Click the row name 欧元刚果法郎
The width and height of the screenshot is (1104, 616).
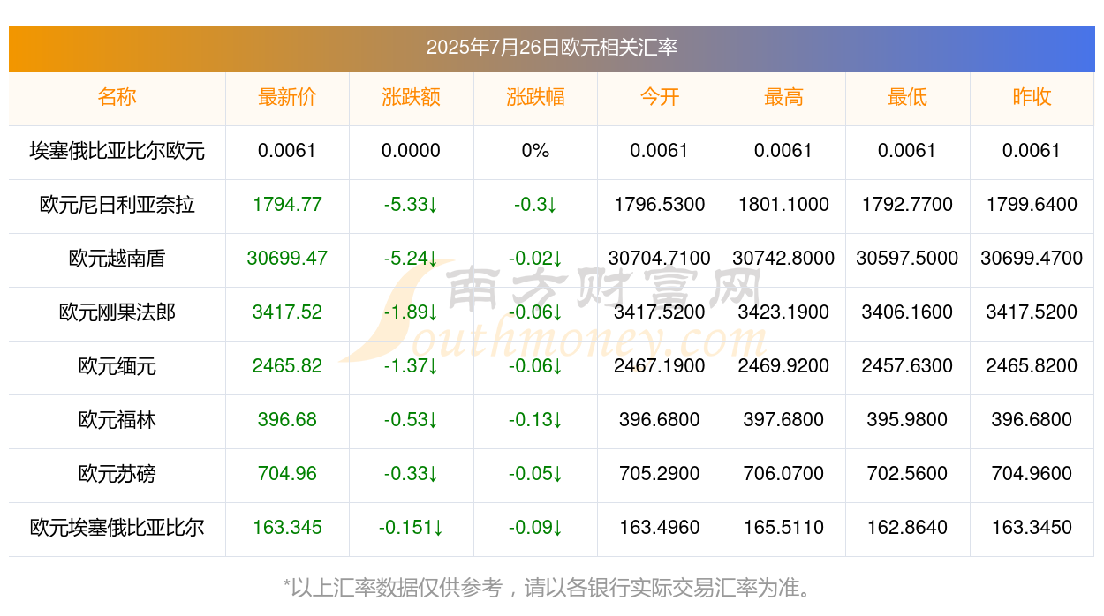point(117,312)
